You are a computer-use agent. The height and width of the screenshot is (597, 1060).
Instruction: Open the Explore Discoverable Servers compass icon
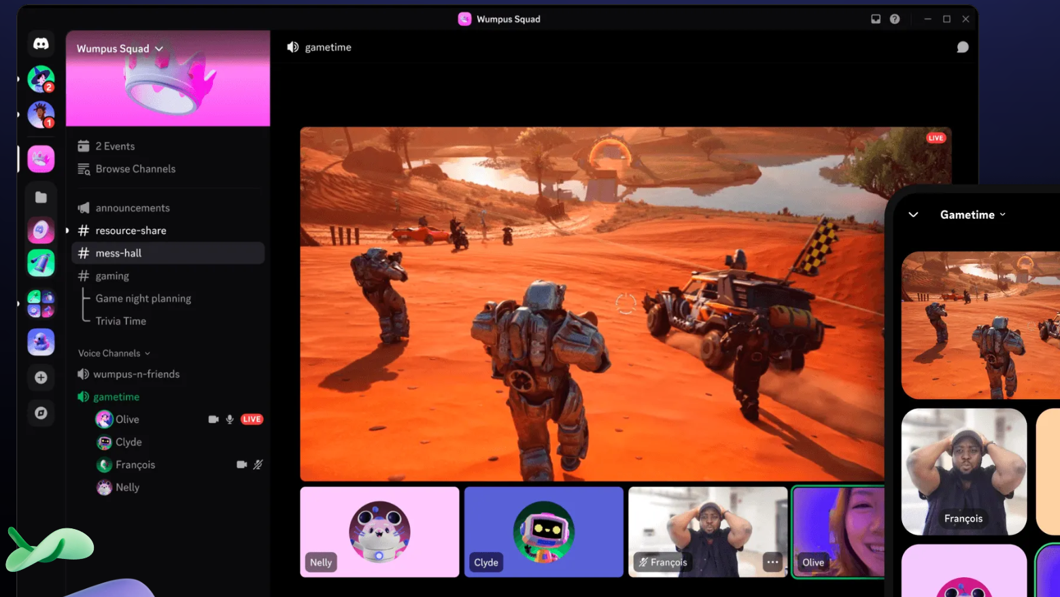(41, 413)
